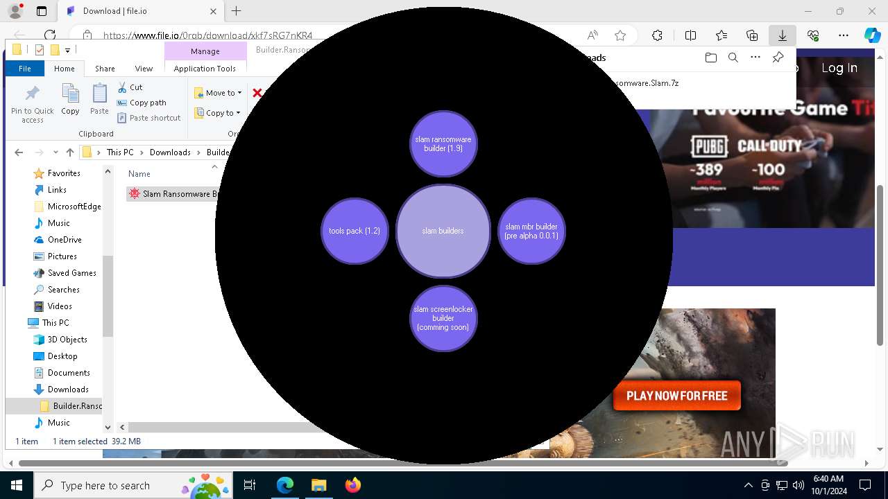Open Copilot in Edge

pos(872,35)
